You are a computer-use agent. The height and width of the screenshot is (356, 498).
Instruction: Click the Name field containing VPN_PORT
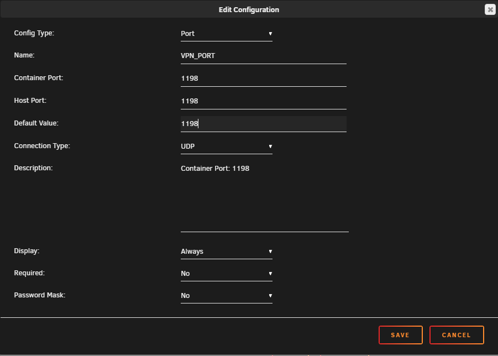[264, 56]
